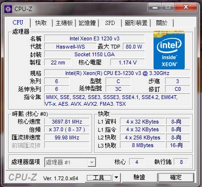This screenshot has height=187, width=202.
Task: Click the core speed 3697.81 MHz
Action: (x=67, y=122)
